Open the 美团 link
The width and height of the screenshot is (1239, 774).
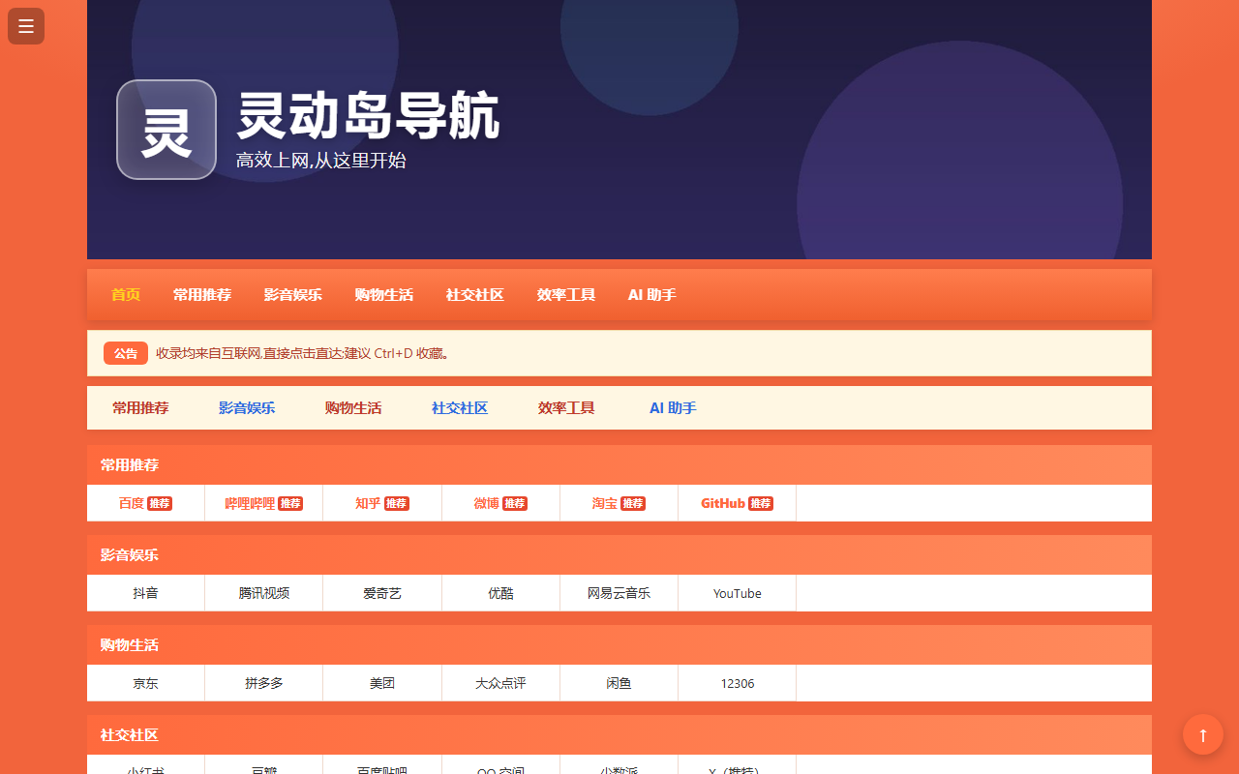(382, 683)
